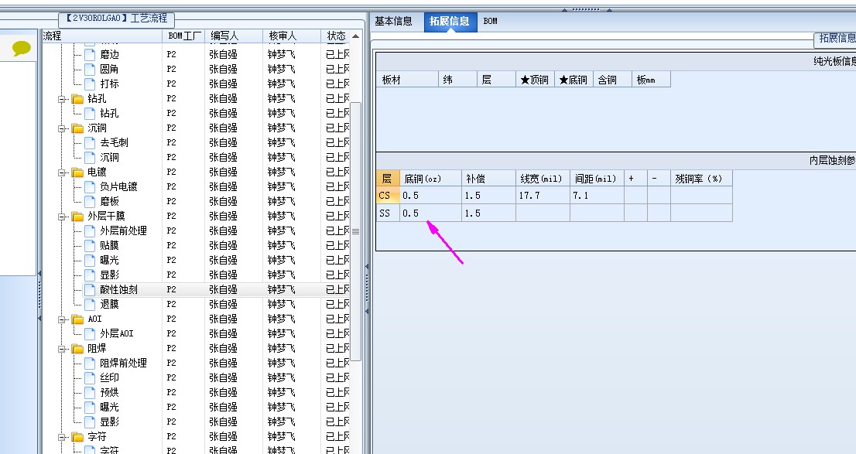
Task: Click the ★顶铜 column header
Action: [535, 80]
